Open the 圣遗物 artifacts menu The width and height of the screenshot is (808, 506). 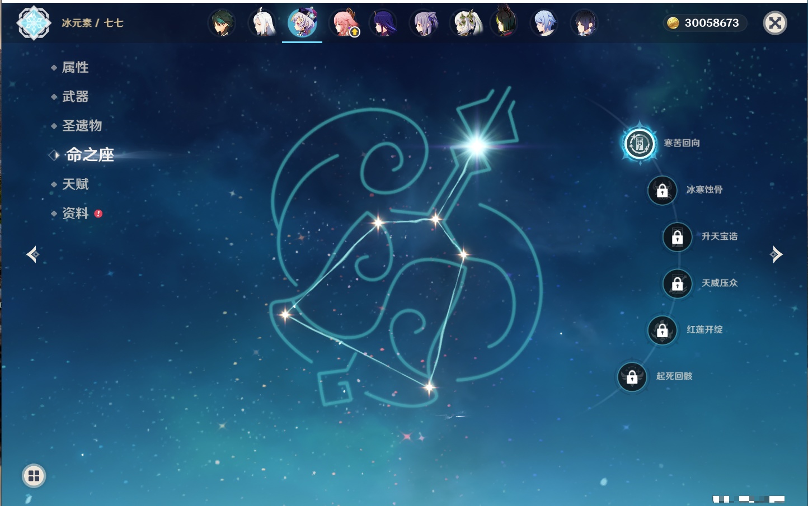(x=82, y=126)
